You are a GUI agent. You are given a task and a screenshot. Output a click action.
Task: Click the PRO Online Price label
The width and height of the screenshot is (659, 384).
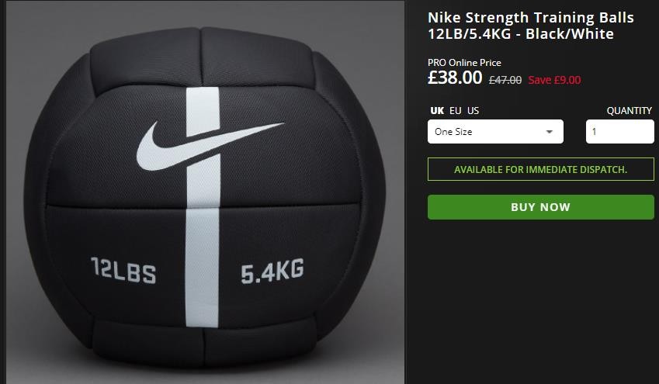(x=464, y=63)
